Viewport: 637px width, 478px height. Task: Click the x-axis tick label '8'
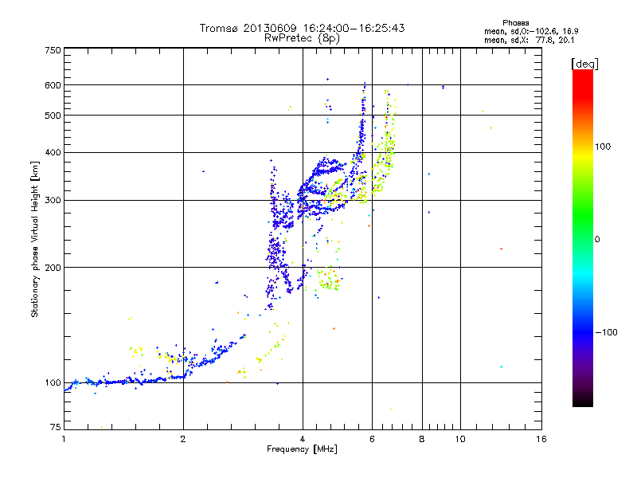point(422,439)
